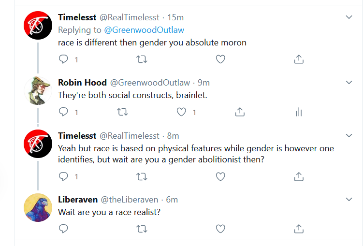Reply to Timelesst's gender abolitionist tweet

point(64,176)
